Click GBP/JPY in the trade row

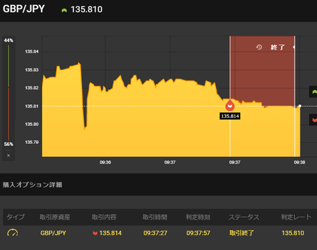click(x=53, y=233)
